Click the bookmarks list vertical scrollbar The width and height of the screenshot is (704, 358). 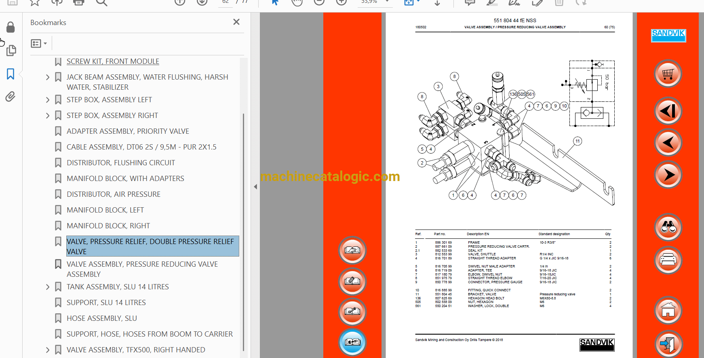coord(243,232)
